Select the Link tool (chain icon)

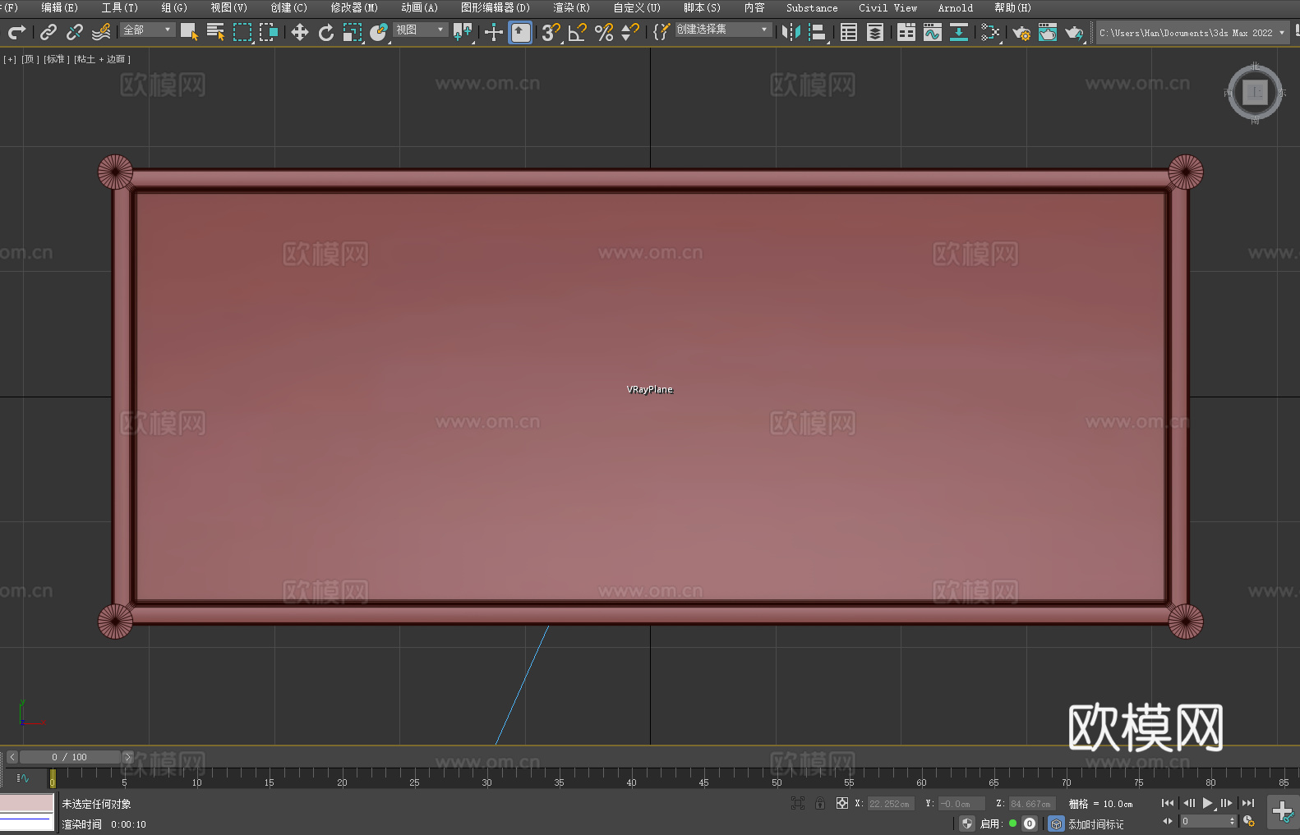click(48, 32)
